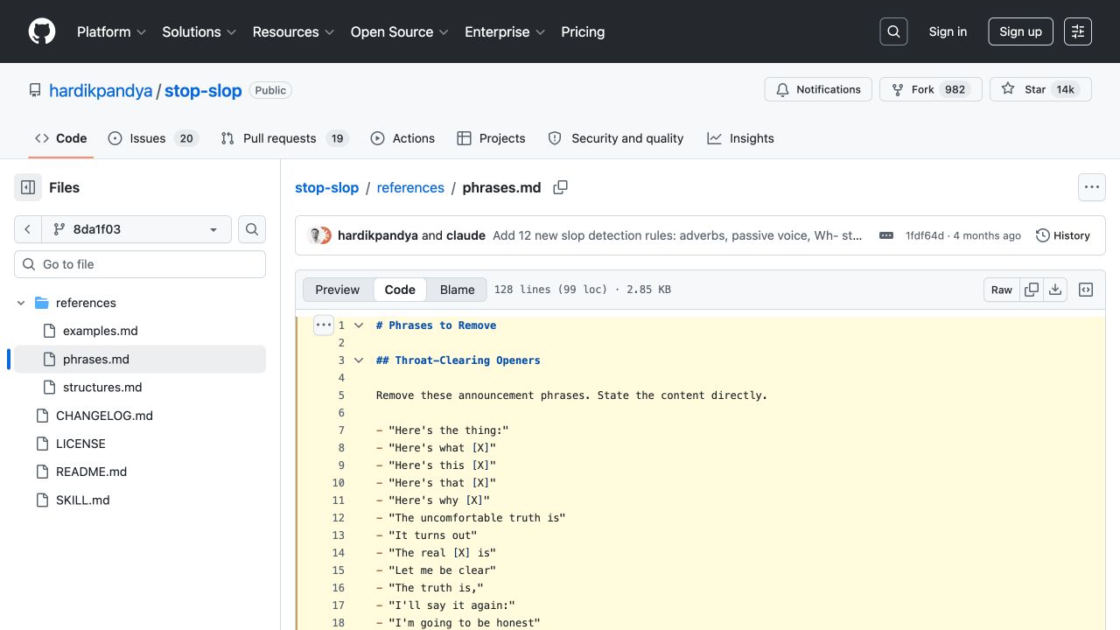Open the Pricing page
1120x630 pixels.
coord(583,31)
